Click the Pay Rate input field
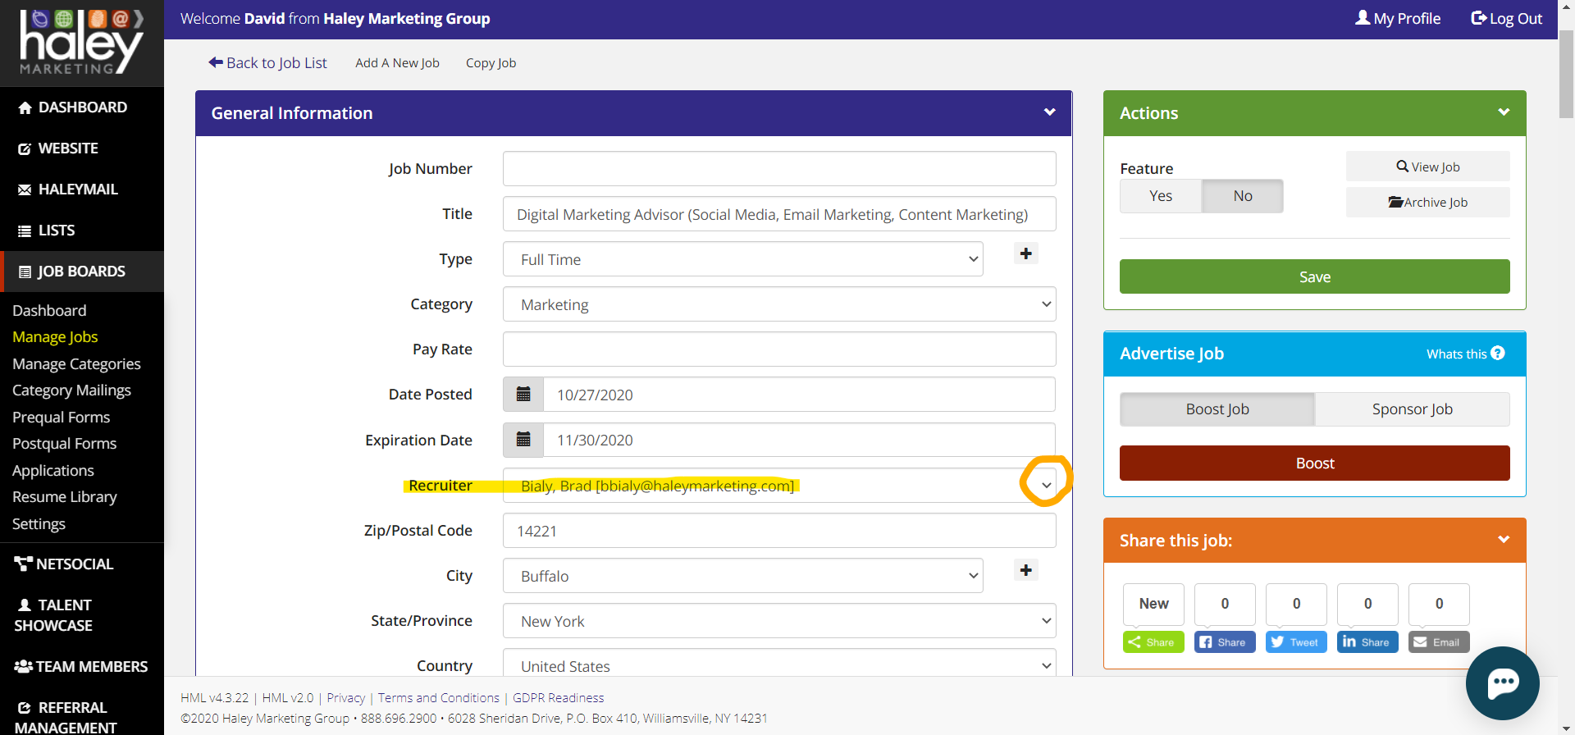Viewport: 1575px width, 735px height. (779, 349)
